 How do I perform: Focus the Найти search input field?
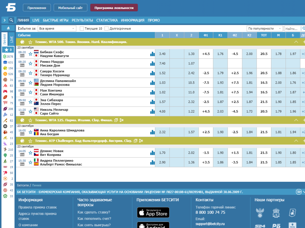pyautogui.click(x=292, y=29)
